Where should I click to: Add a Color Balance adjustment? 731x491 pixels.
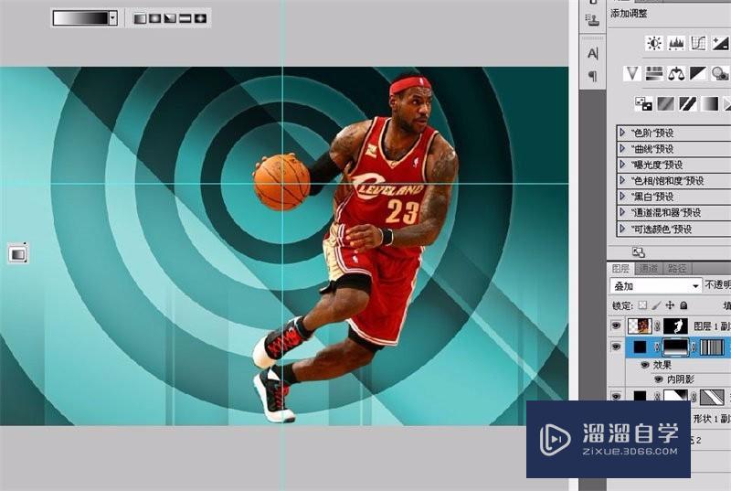[x=676, y=74]
